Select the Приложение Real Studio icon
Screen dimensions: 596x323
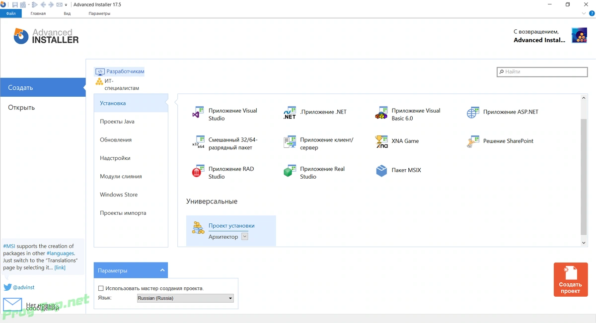[290, 171]
